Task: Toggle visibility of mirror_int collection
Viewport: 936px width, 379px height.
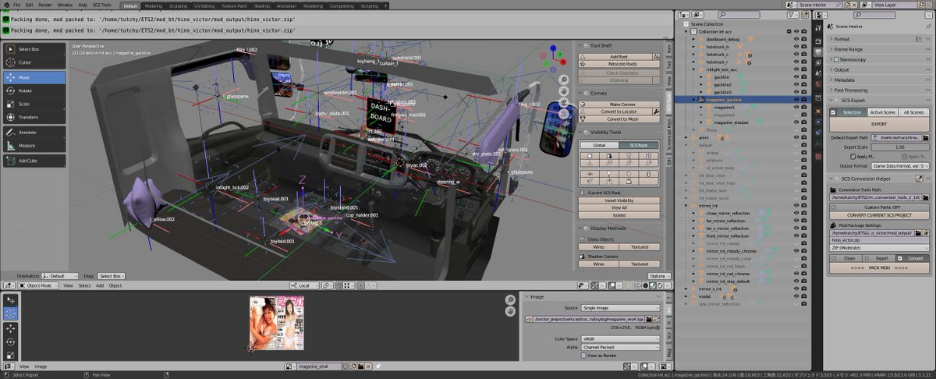Action: tap(796, 205)
